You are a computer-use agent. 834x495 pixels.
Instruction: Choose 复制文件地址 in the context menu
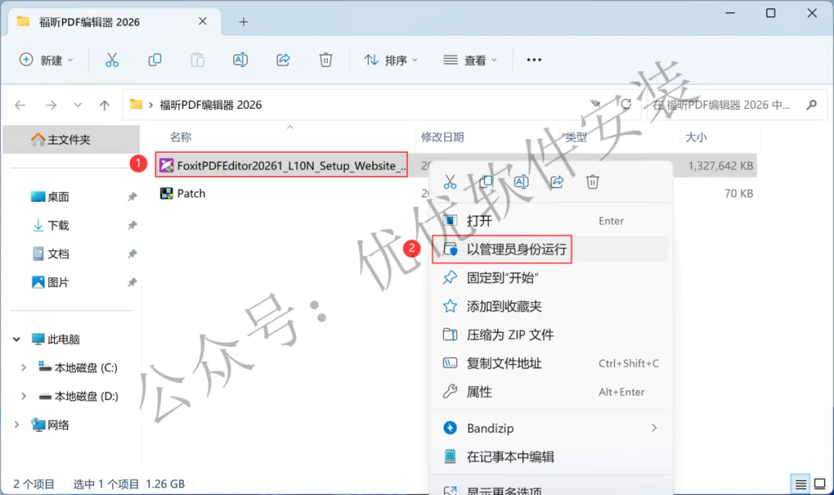(551, 363)
